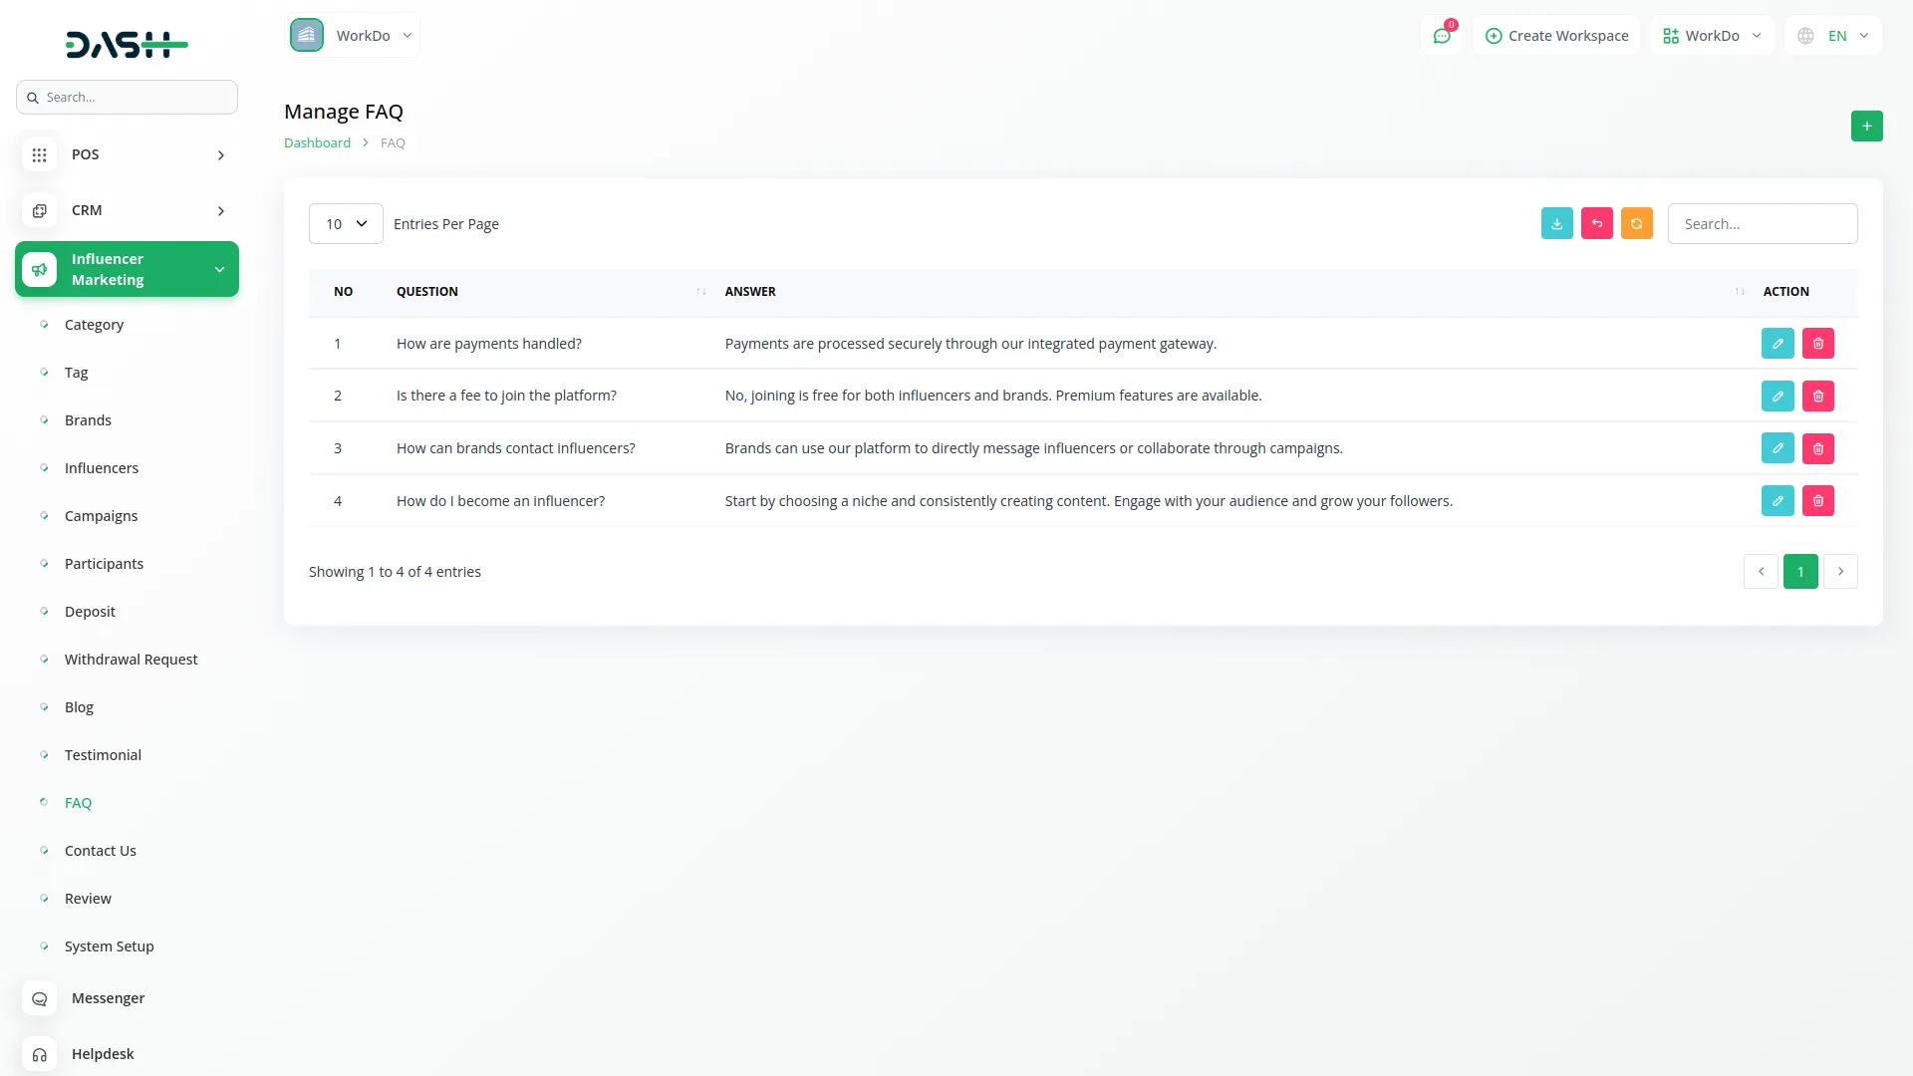
Task: Click the Create Workspace button
Action: [1555, 36]
